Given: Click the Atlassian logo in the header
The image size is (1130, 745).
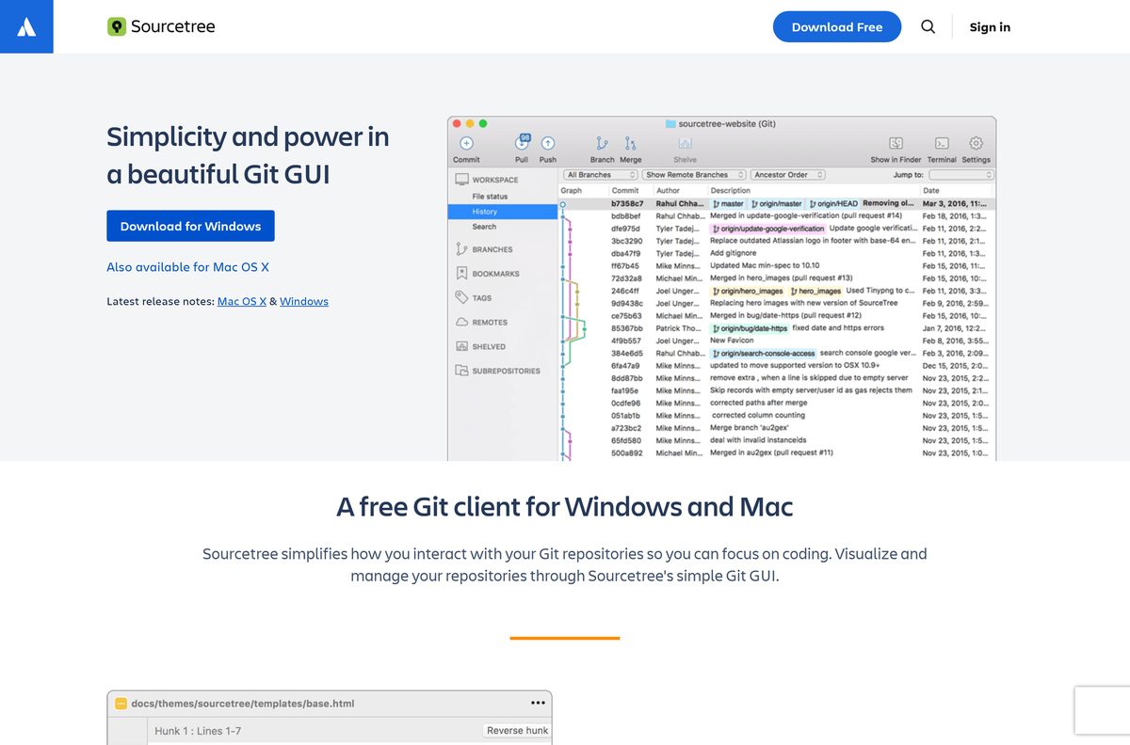Looking at the screenshot, I should [26, 26].
